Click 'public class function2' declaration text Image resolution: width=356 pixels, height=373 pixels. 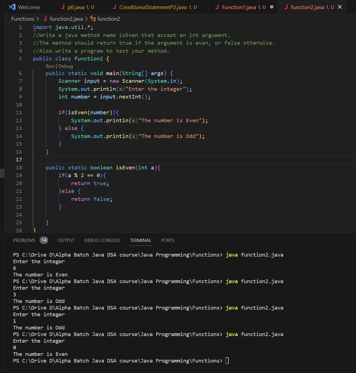click(68, 58)
